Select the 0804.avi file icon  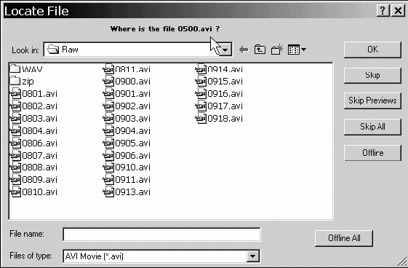pos(15,130)
